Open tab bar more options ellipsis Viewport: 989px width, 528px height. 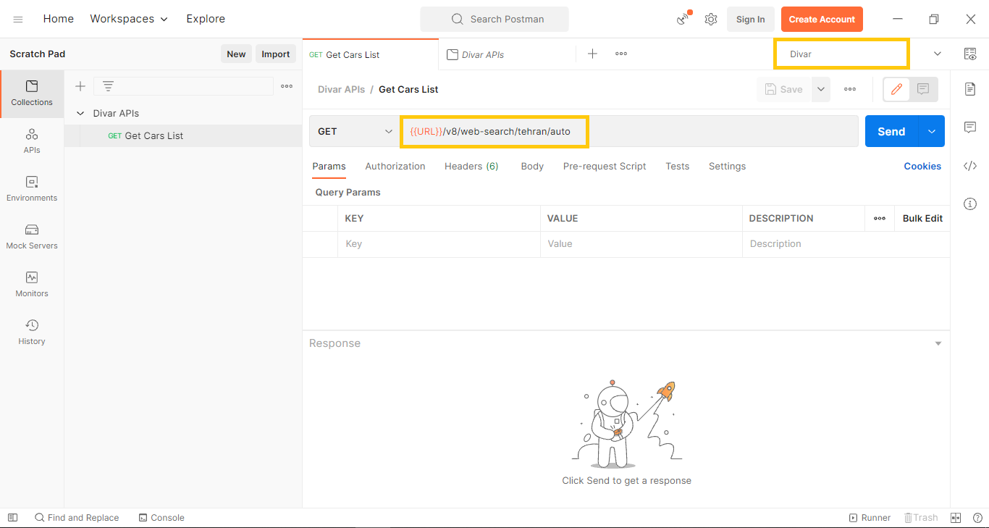[x=621, y=54]
